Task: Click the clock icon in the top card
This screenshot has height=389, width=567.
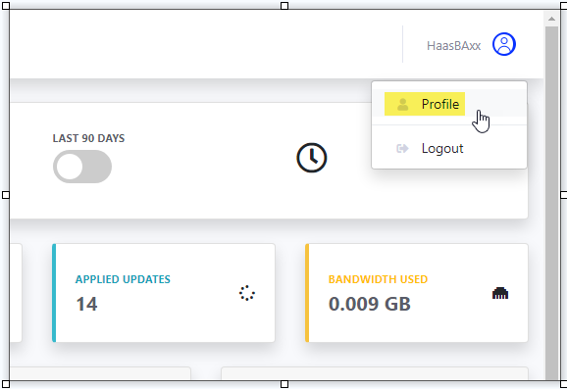Action: [312, 158]
